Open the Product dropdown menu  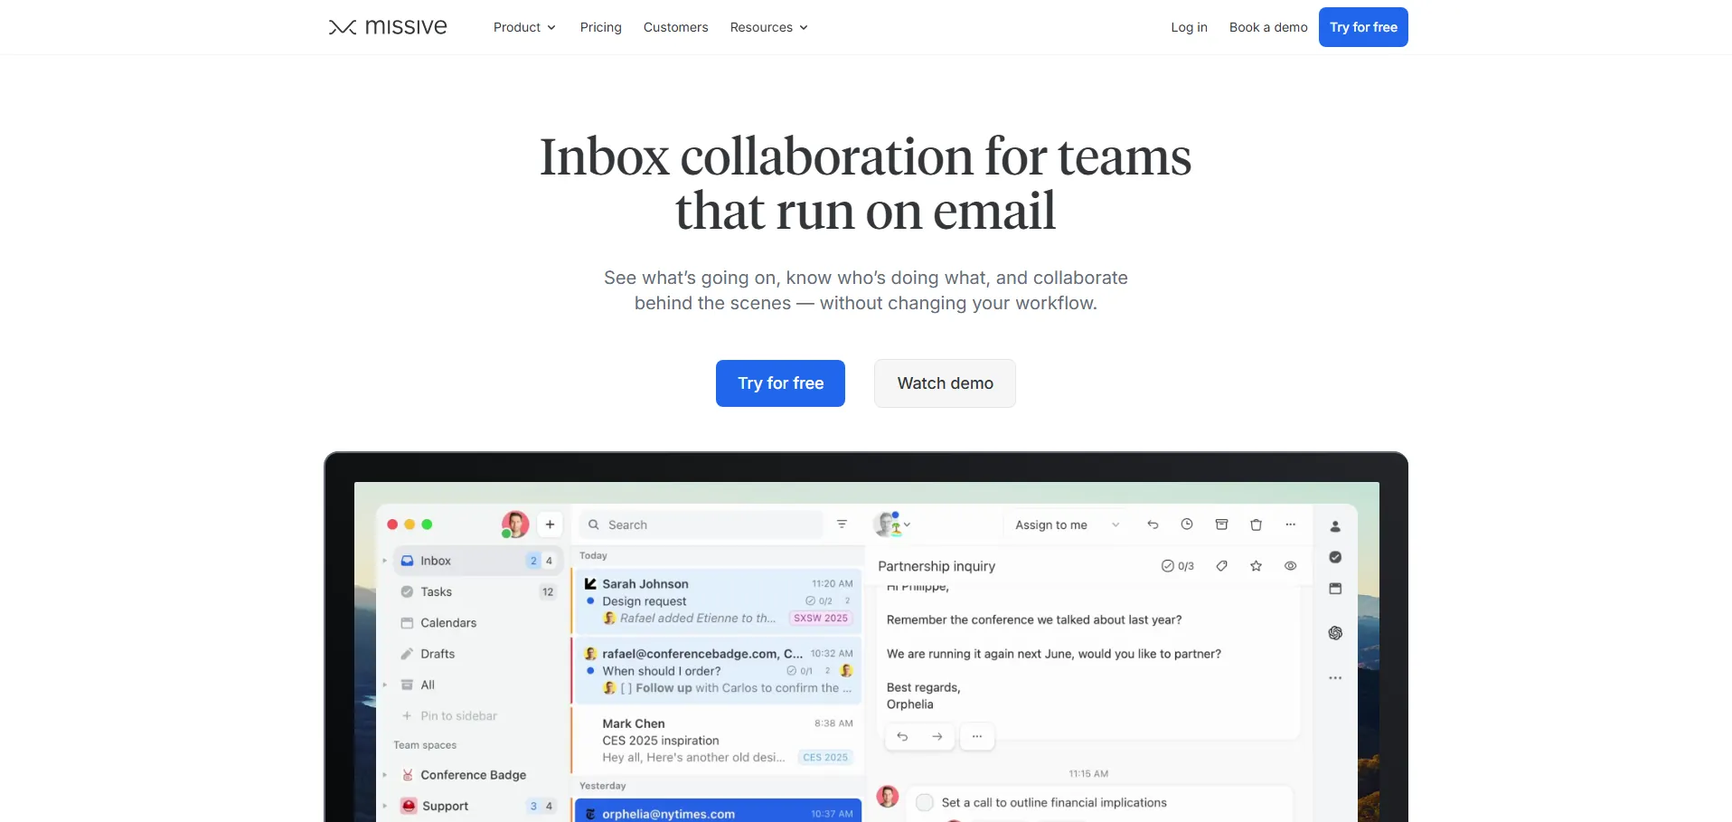(x=524, y=27)
